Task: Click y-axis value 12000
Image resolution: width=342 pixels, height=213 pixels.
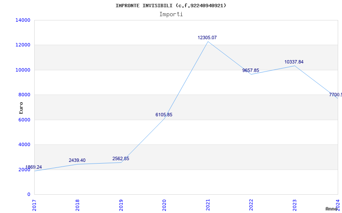Action: pyautogui.click(x=23, y=45)
